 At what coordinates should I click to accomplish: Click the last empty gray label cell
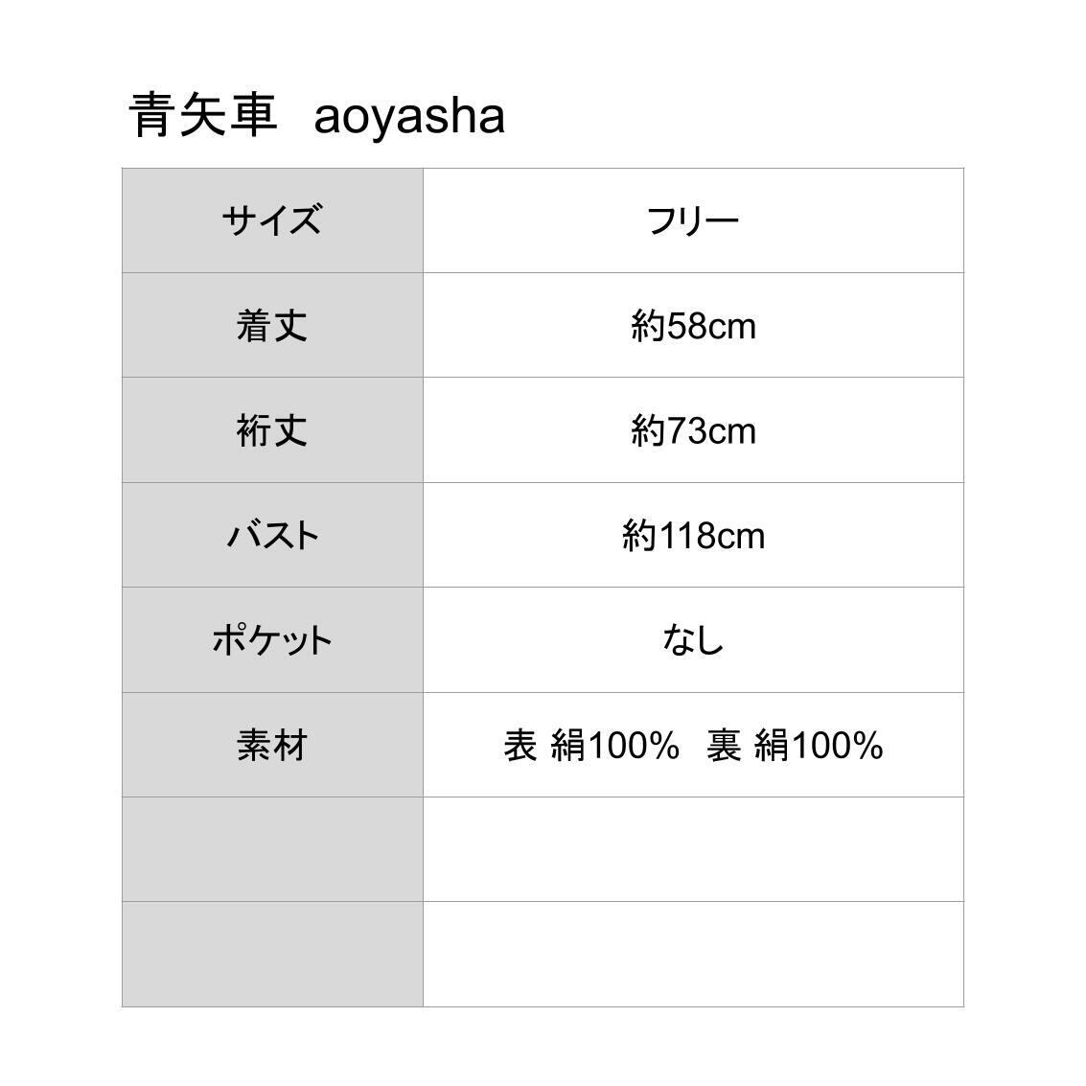click(272, 954)
